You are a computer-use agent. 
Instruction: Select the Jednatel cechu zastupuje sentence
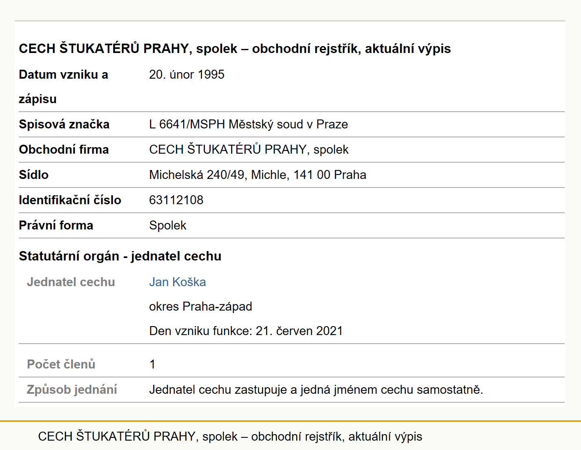click(316, 390)
